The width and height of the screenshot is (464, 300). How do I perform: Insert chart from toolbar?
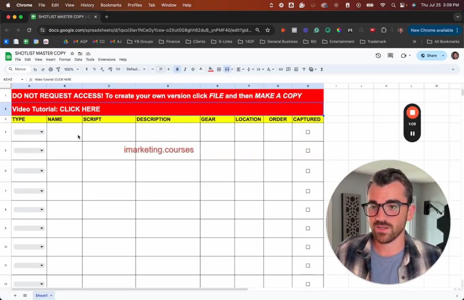[x=296, y=69]
